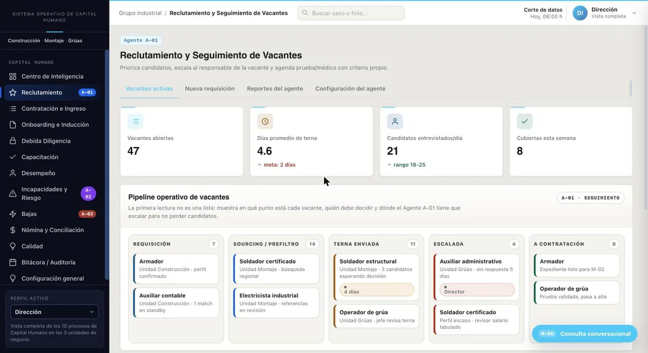Select the Vacantes activas tab
Image resolution: width=648 pixels, height=353 pixels.
click(149, 89)
